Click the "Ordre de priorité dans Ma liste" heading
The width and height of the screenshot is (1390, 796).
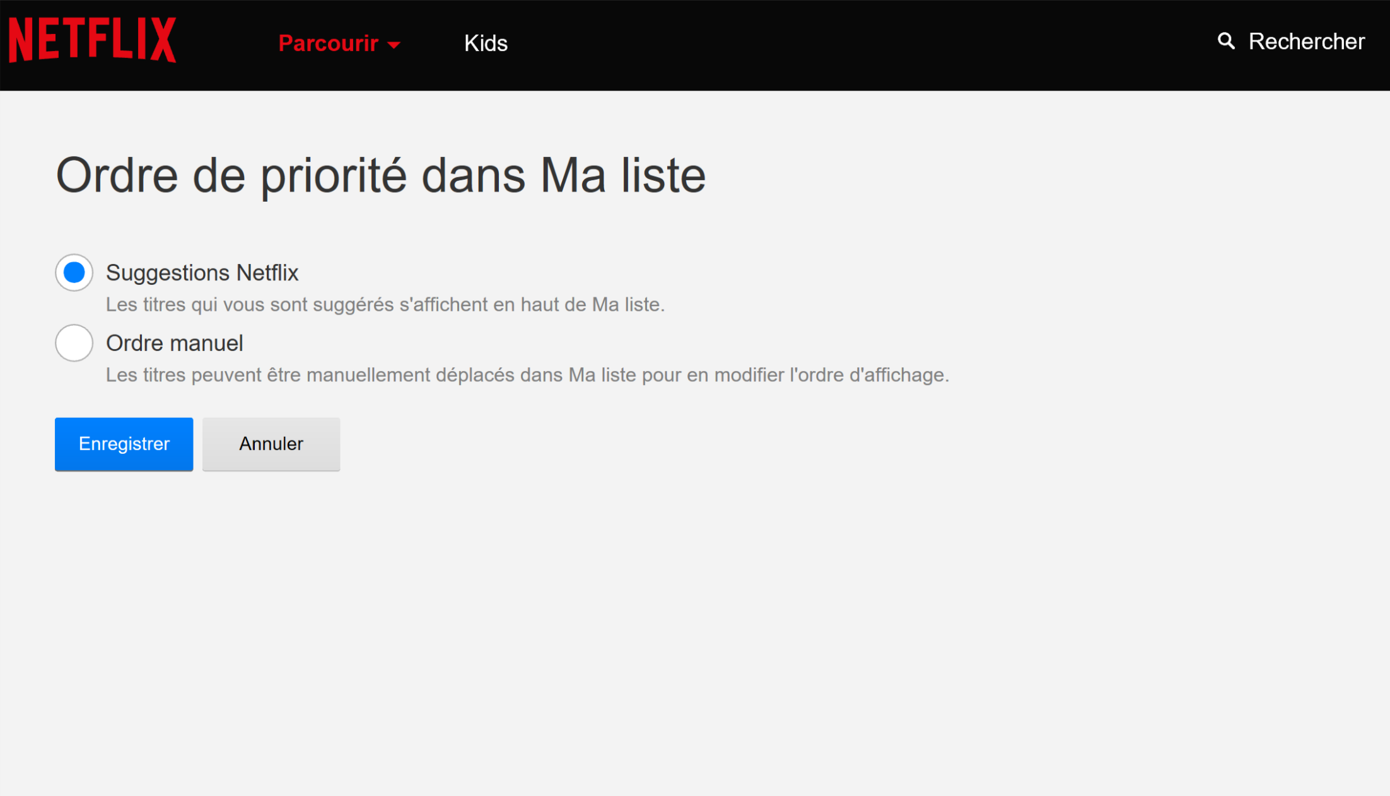point(381,175)
